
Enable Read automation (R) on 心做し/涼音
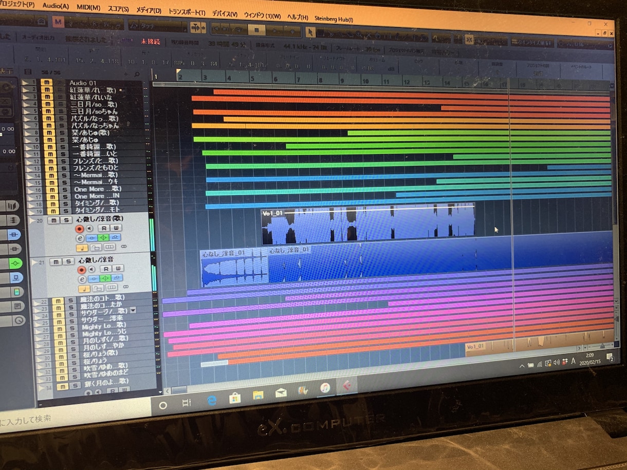click(x=106, y=269)
